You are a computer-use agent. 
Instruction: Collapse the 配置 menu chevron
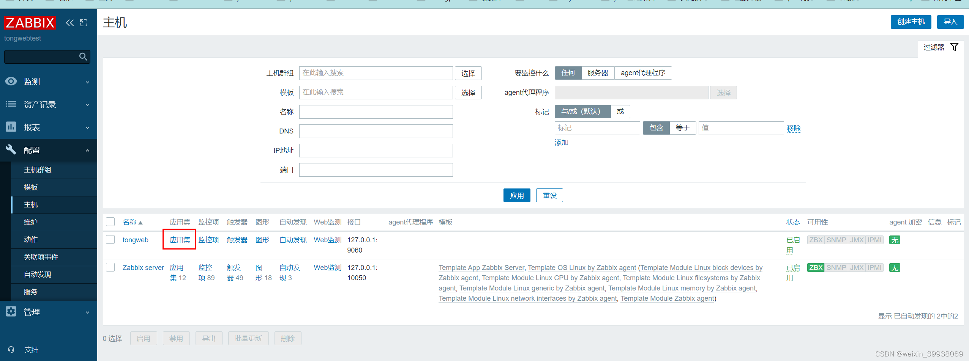(88, 150)
